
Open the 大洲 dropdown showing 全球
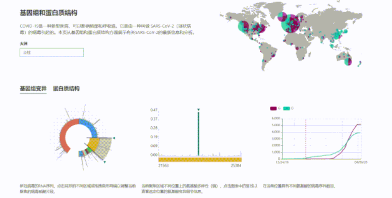pyautogui.click(x=52, y=53)
